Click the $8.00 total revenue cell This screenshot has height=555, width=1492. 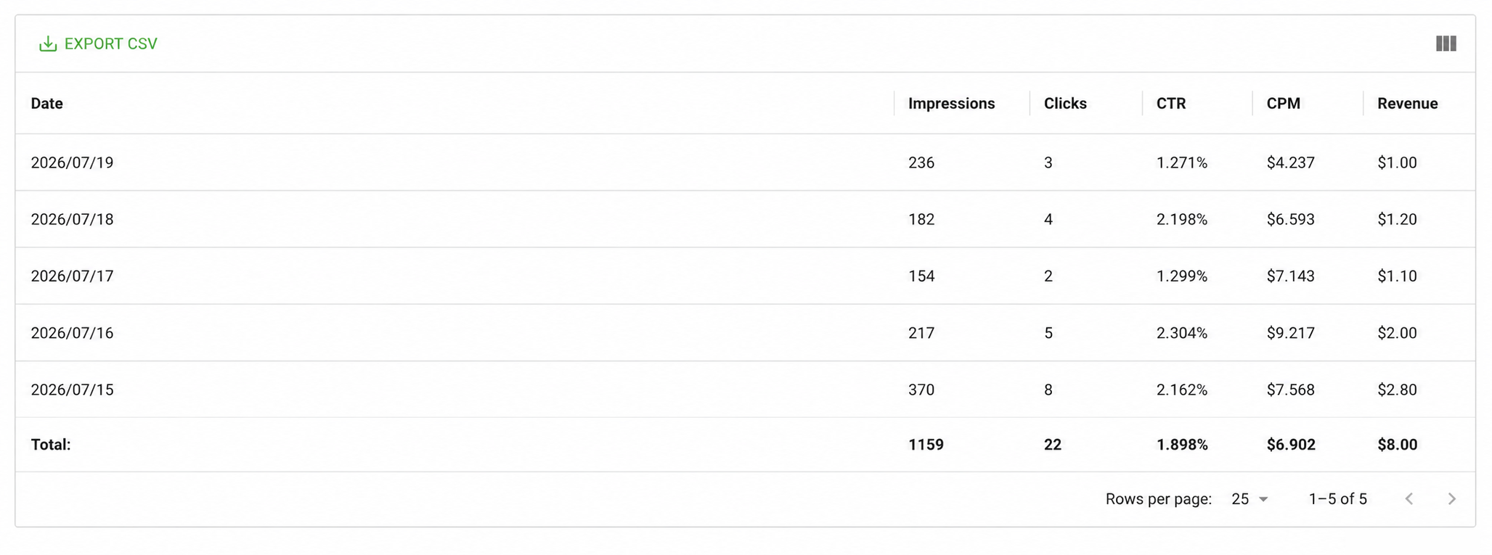pos(1397,444)
